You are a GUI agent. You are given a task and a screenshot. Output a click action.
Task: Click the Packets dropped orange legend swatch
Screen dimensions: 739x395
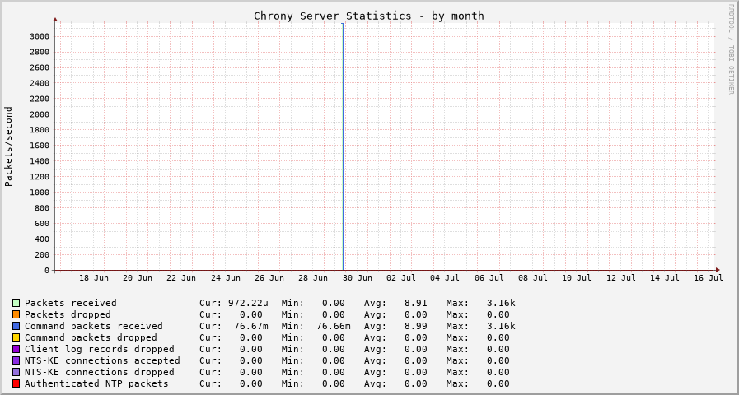coord(16,314)
